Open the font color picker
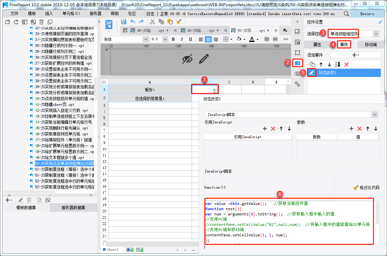The height and width of the screenshot is (256, 387). 252,39
